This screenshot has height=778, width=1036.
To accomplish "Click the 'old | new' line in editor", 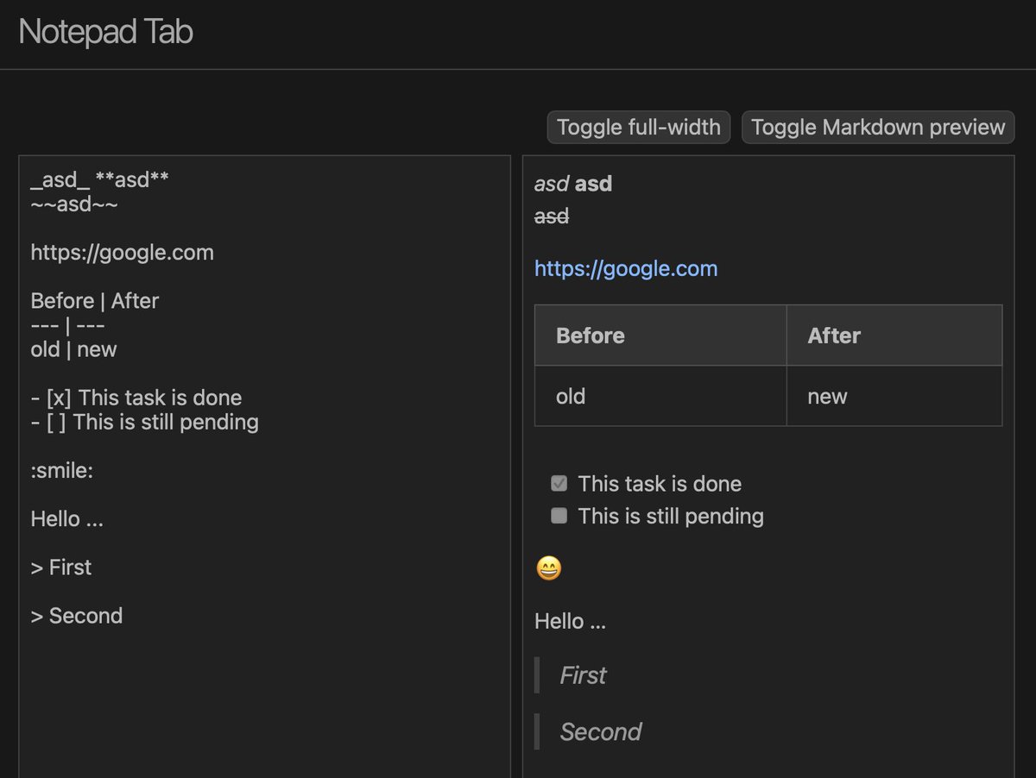I will (73, 349).
